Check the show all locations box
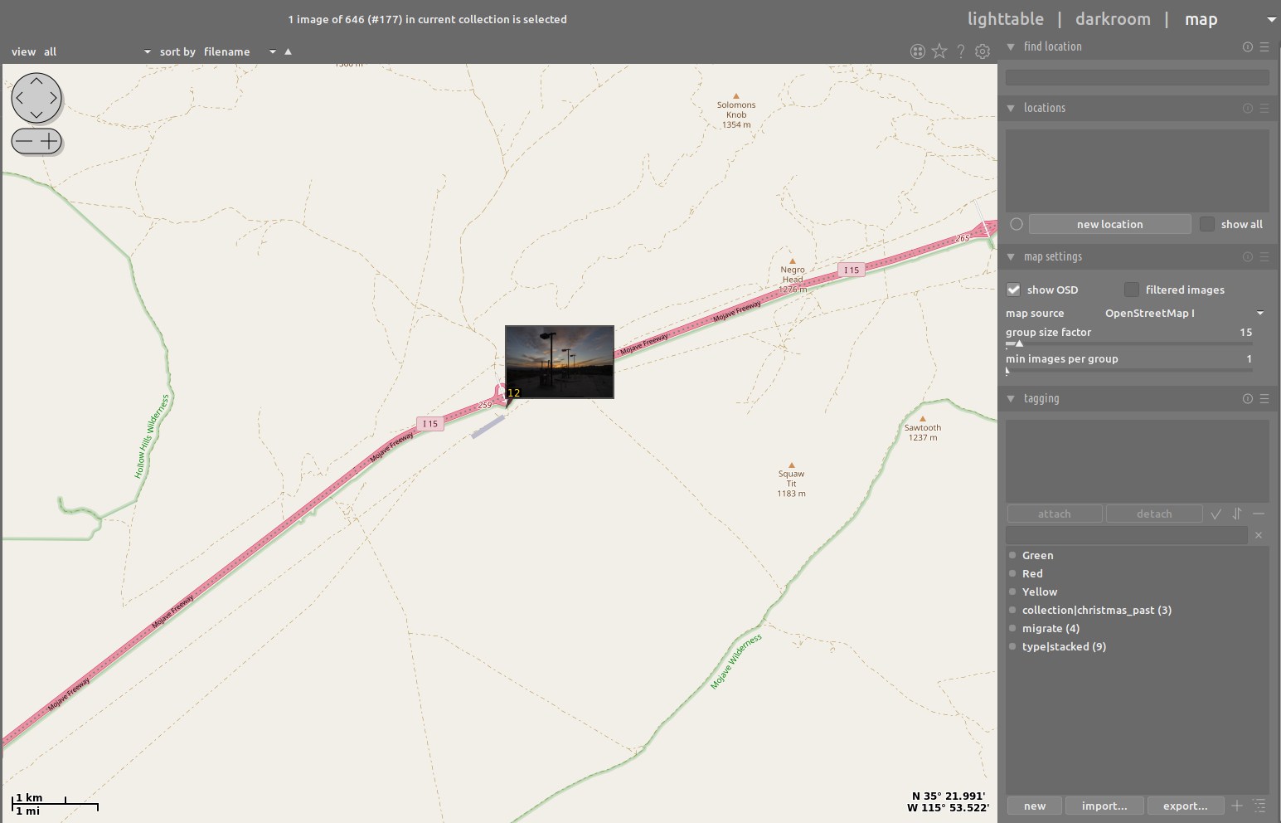Viewport: 1281px width, 823px height. click(1207, 224)
